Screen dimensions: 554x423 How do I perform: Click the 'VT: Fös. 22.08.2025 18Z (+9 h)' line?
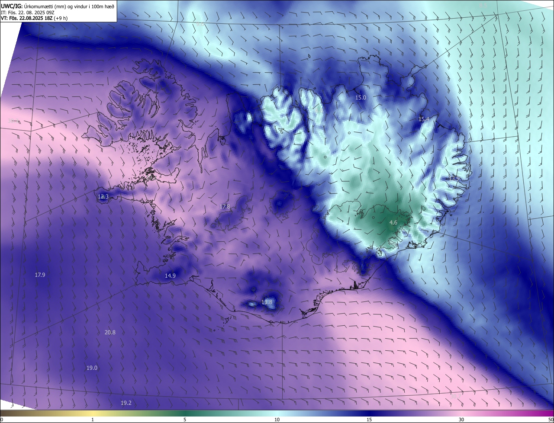pyautogui.click(x=34, y=18)
